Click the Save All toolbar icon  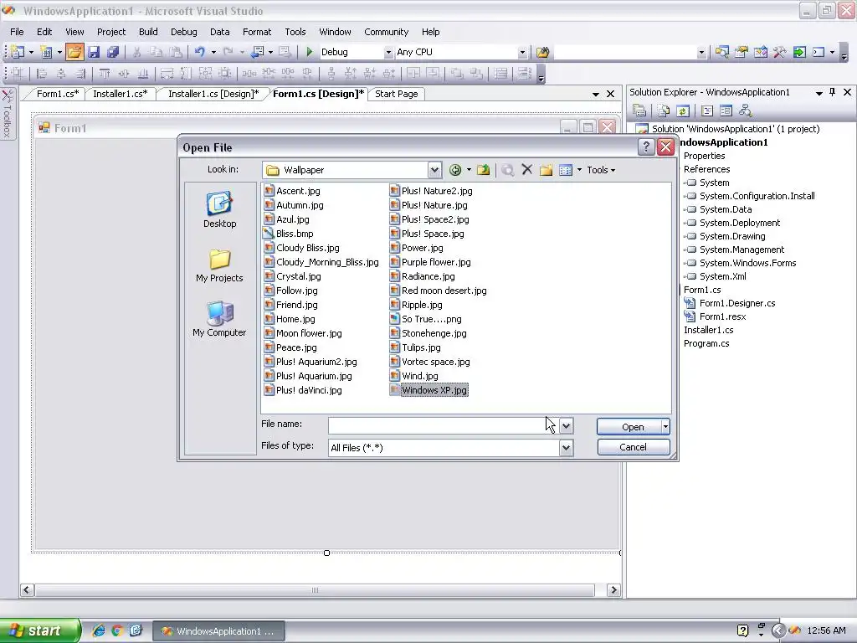coord(113,52)
